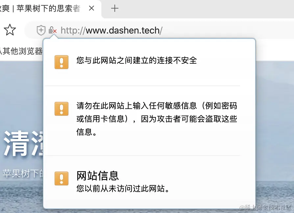Select the 苹果树下的思索者 browser tab
The height and width of the screenshot is (213, 294).
click(49, 9)
